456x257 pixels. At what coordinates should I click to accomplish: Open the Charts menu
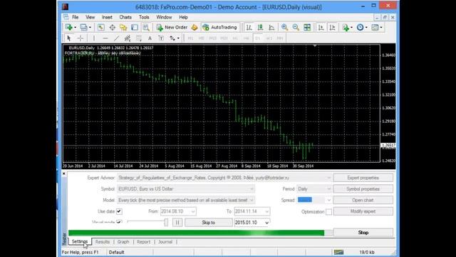(125, 17)
